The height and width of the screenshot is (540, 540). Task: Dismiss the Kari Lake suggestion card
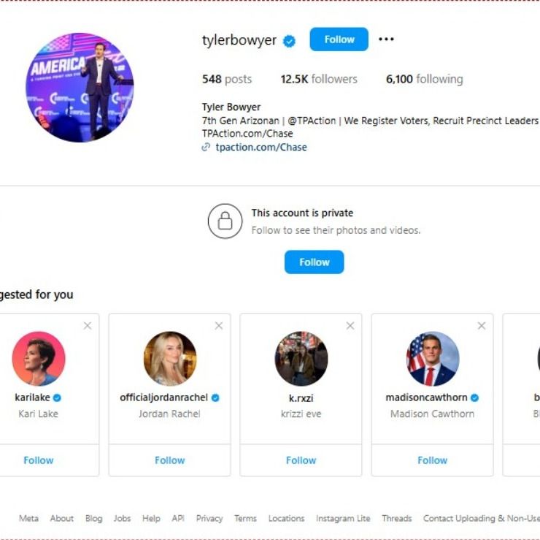tap(88, 326)
